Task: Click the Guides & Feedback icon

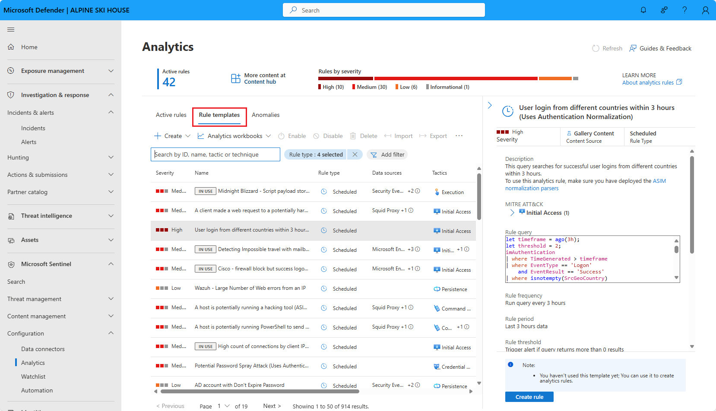Action: tap(633, 48)
